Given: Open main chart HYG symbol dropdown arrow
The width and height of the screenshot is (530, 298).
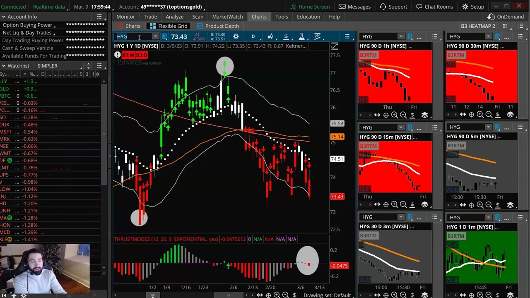Looking at the screenshot, I should pyautogui.click(x=155, y=36).
